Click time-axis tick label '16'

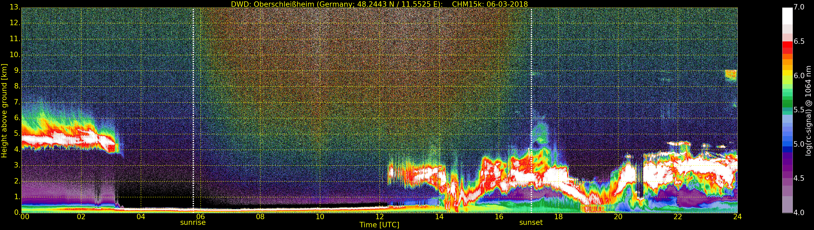click(499, 217)
